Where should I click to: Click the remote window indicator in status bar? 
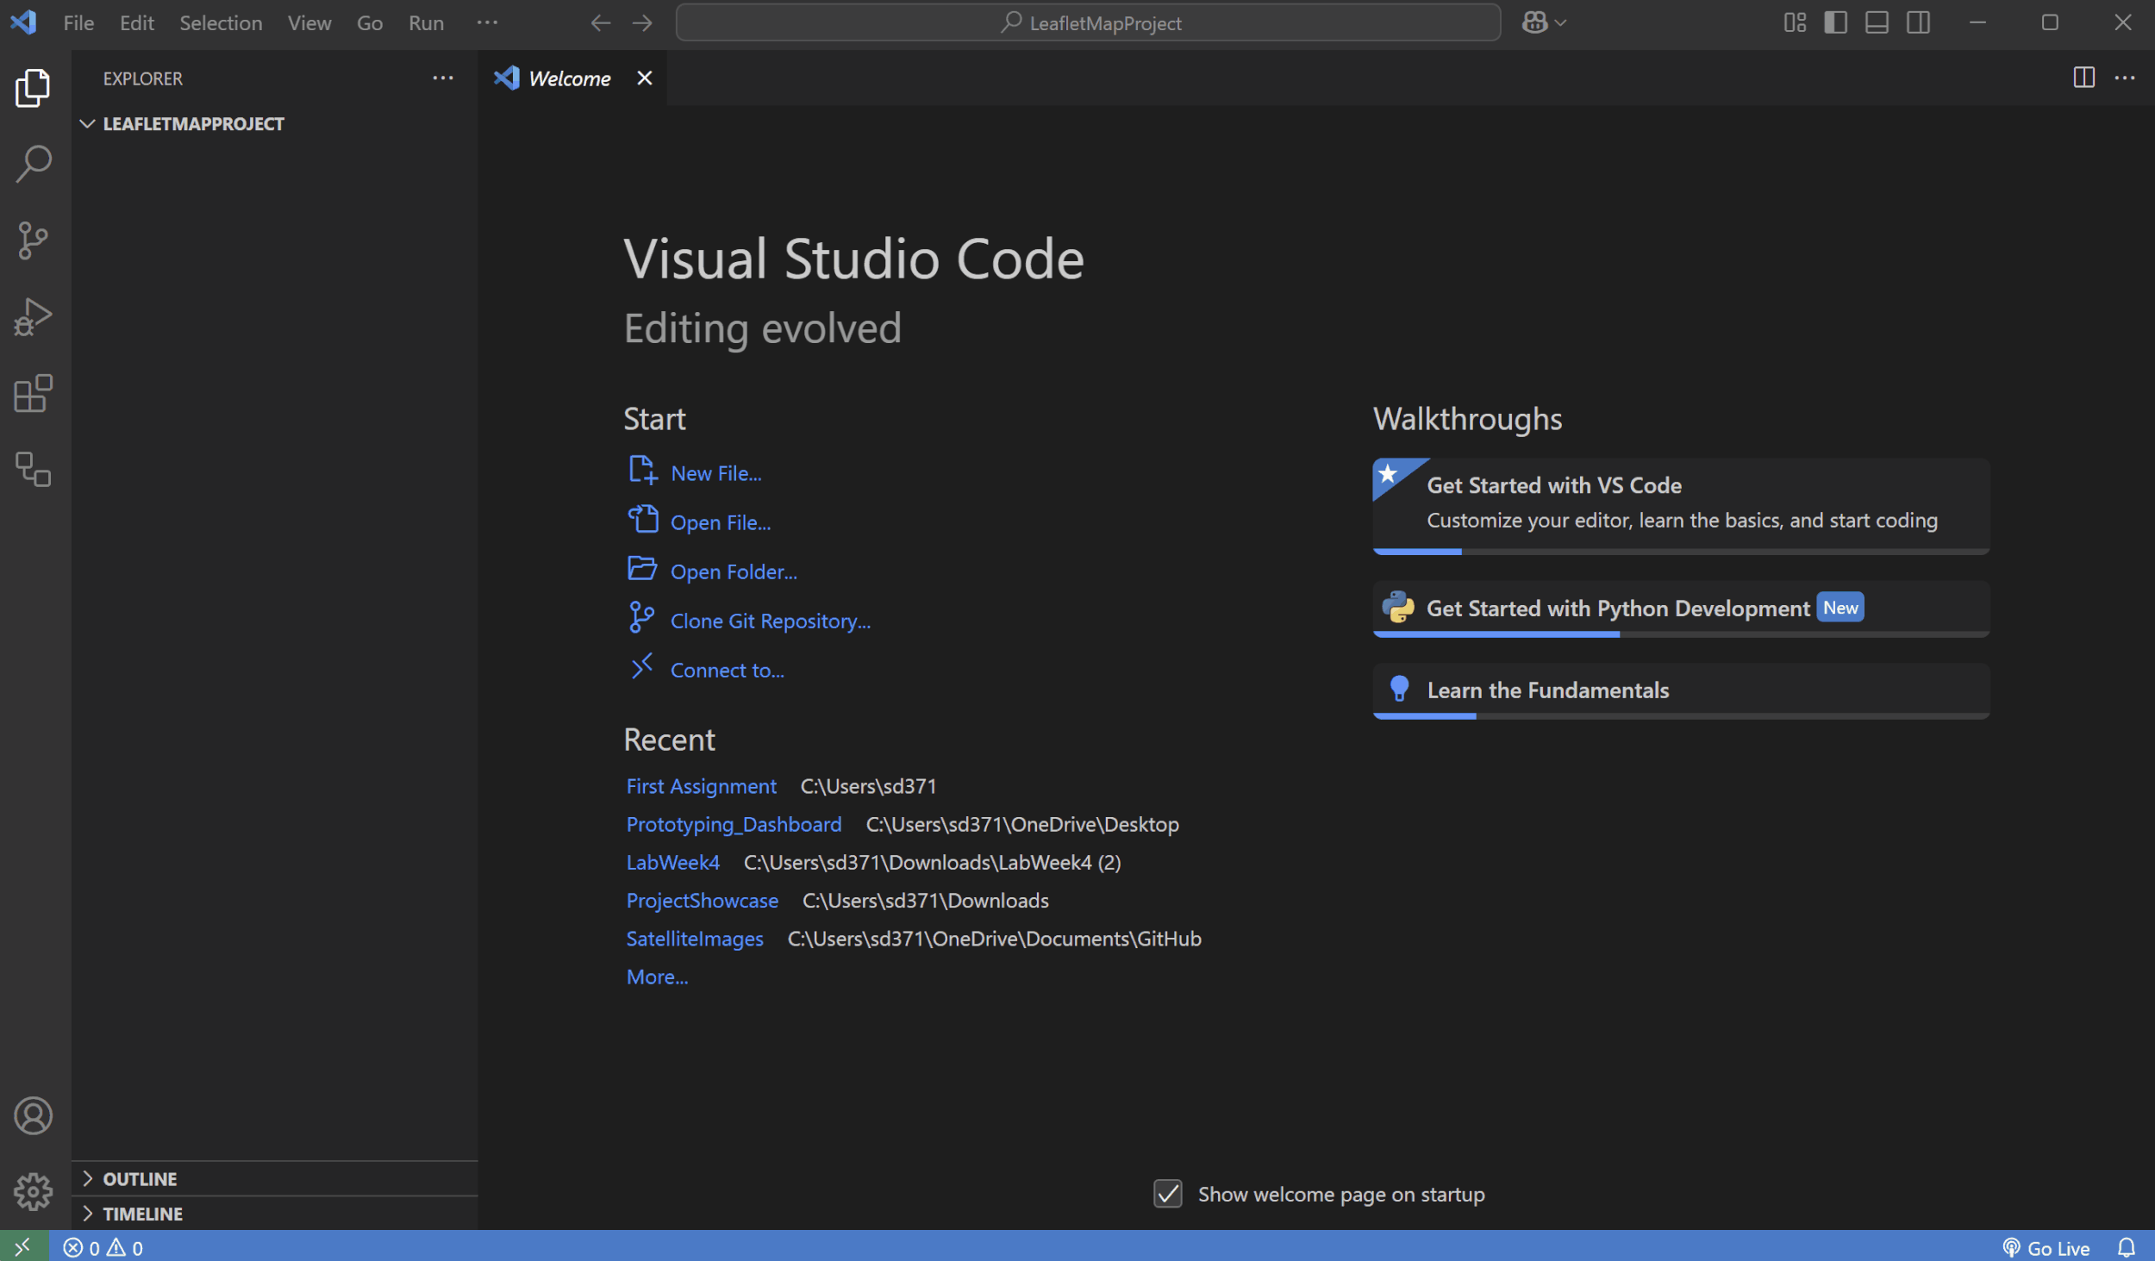(x=23, y=1246)
